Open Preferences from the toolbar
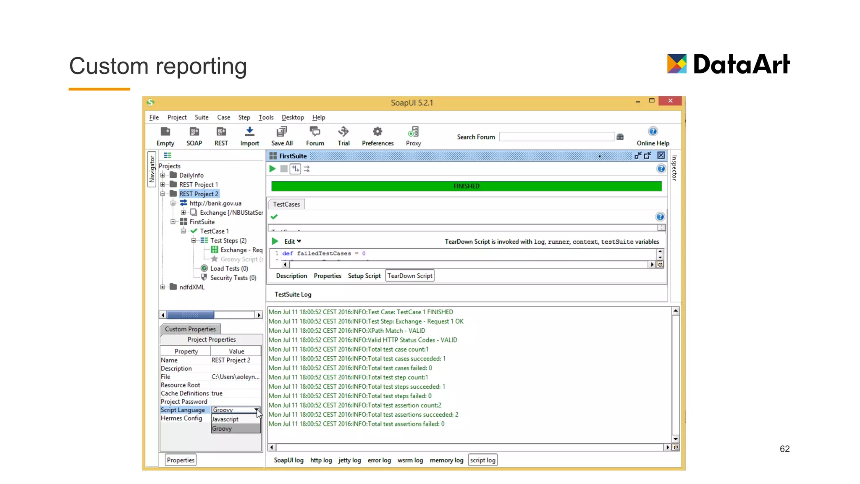The image size is (860, 484). point(378,136)
